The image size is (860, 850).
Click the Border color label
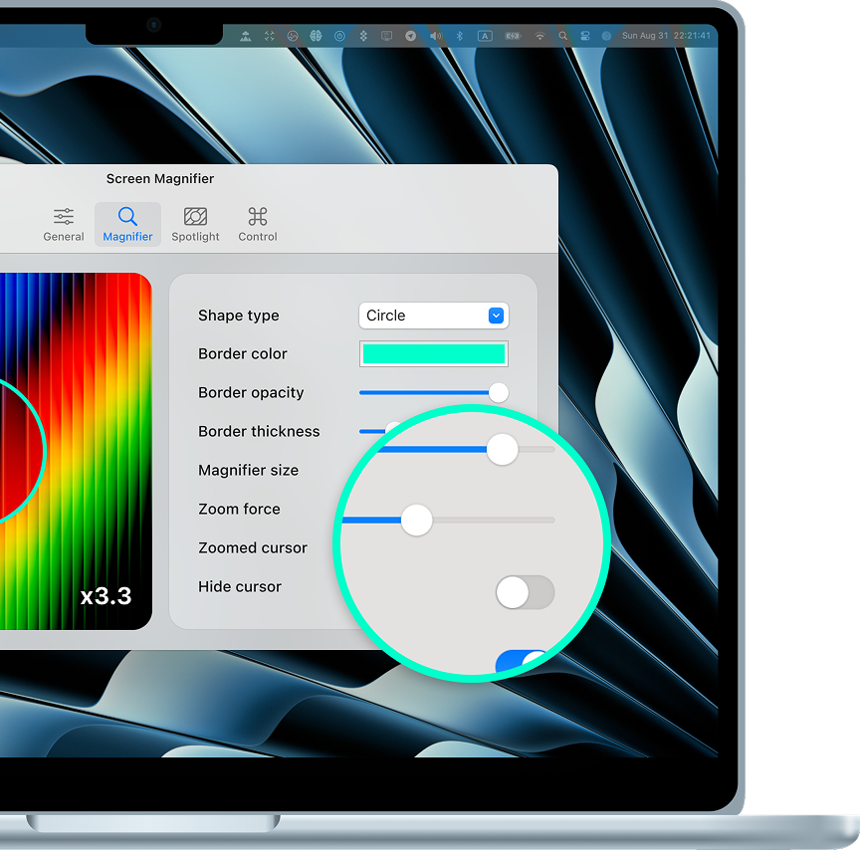click(x=243, y=353)
